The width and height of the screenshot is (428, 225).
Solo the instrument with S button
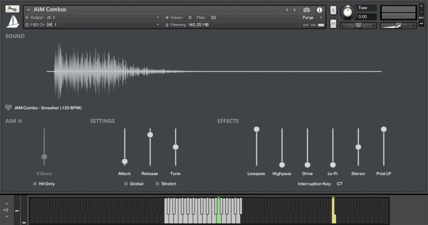point(333,11)
